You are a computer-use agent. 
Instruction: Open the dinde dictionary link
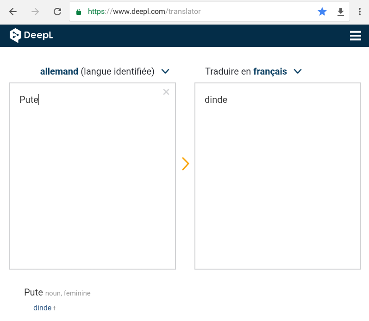[x=42, y=308]
